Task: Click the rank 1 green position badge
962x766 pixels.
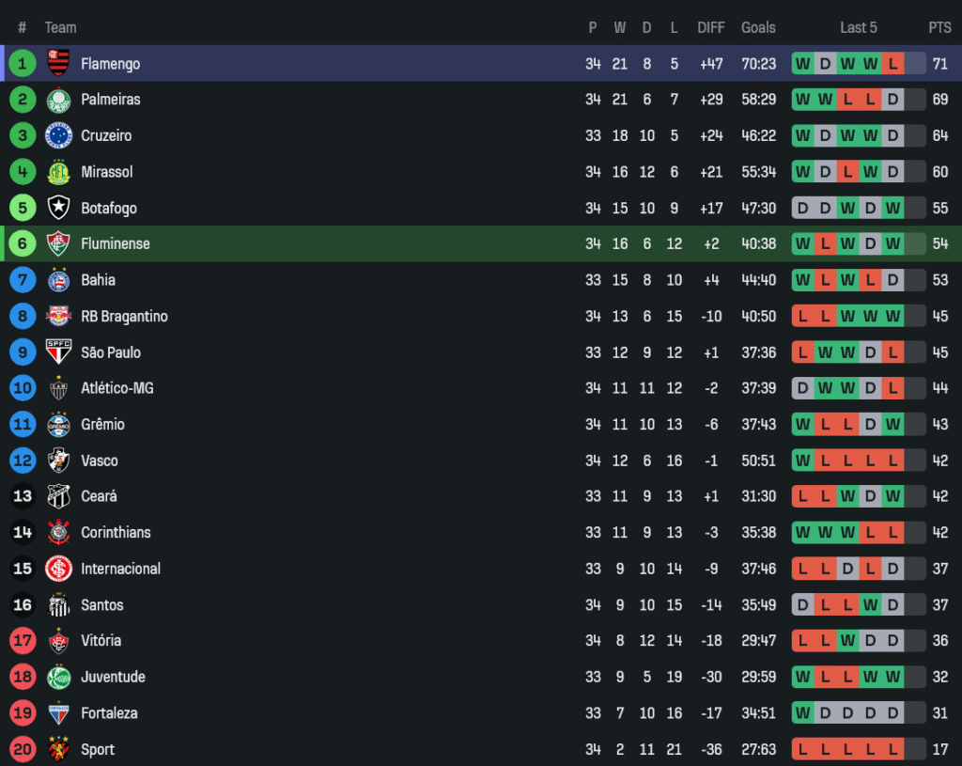Action: tap(23, 64)
